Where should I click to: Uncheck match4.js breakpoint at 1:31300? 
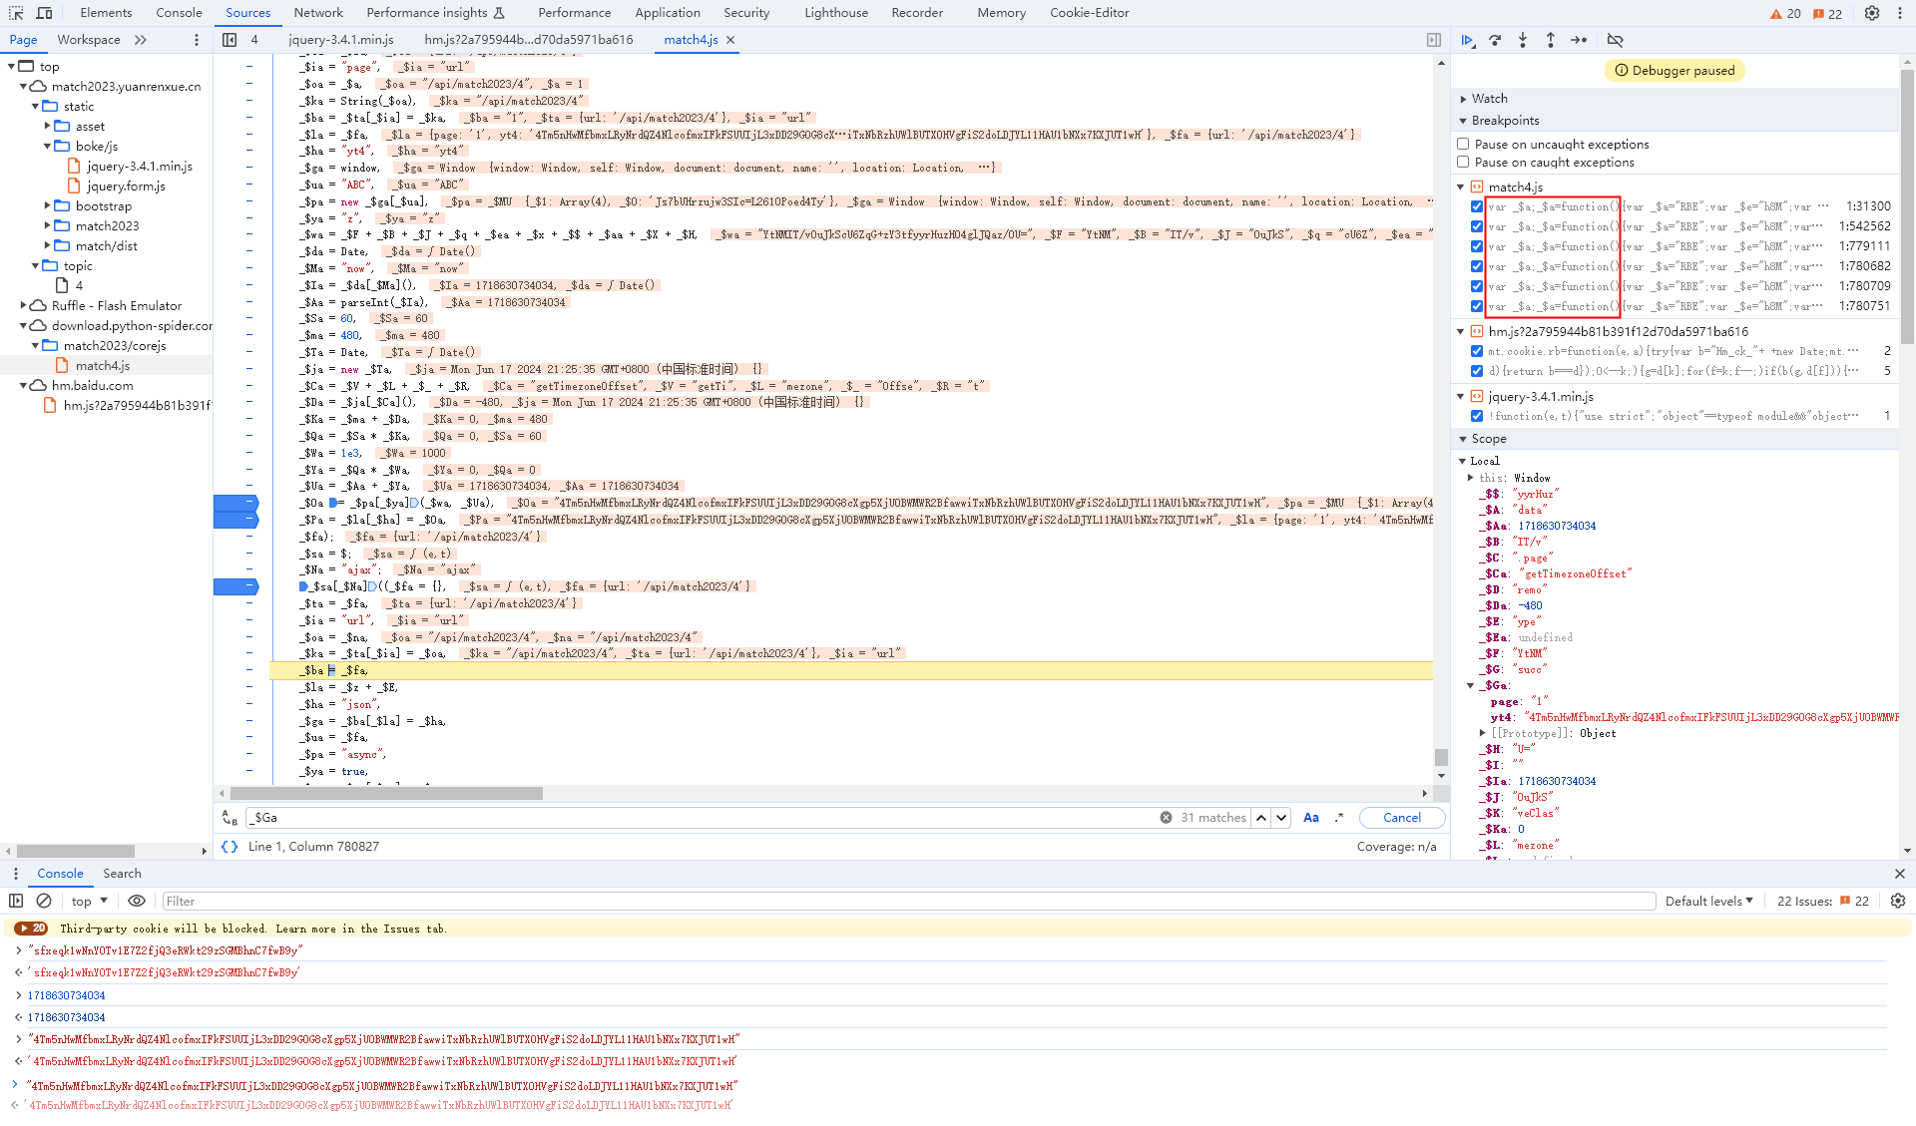tap(1477, 207)
